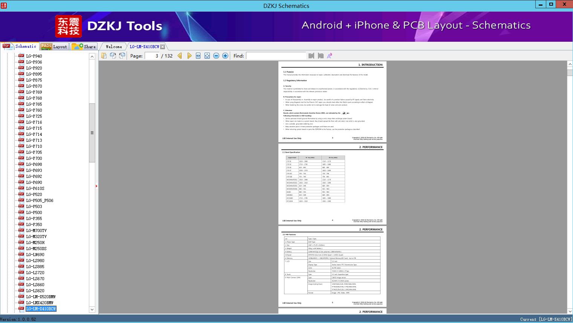Open LG-LS620 in the tree
This screenshot has width=573, height=323.
(x=35, y=291)
